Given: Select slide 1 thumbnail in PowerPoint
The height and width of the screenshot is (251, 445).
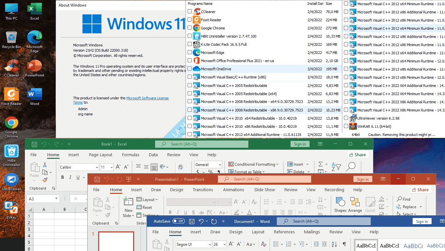Looking at the screenshot, I should [x=116, y=241].
